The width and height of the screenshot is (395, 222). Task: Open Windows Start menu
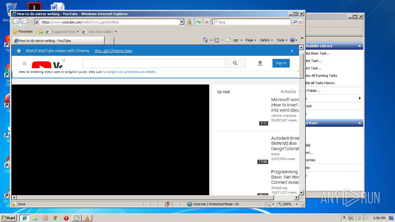(8, 218)
